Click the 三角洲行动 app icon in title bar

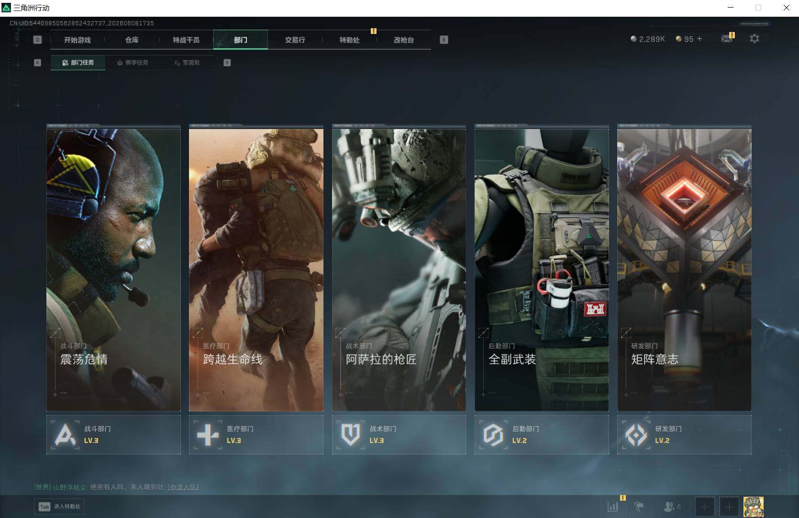(6, 8)
